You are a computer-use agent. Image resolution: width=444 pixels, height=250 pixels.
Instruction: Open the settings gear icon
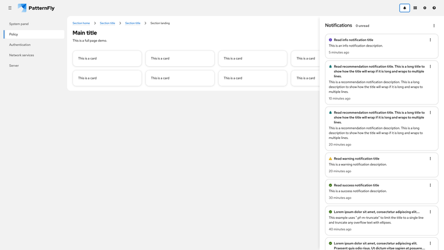click(425, 8)
